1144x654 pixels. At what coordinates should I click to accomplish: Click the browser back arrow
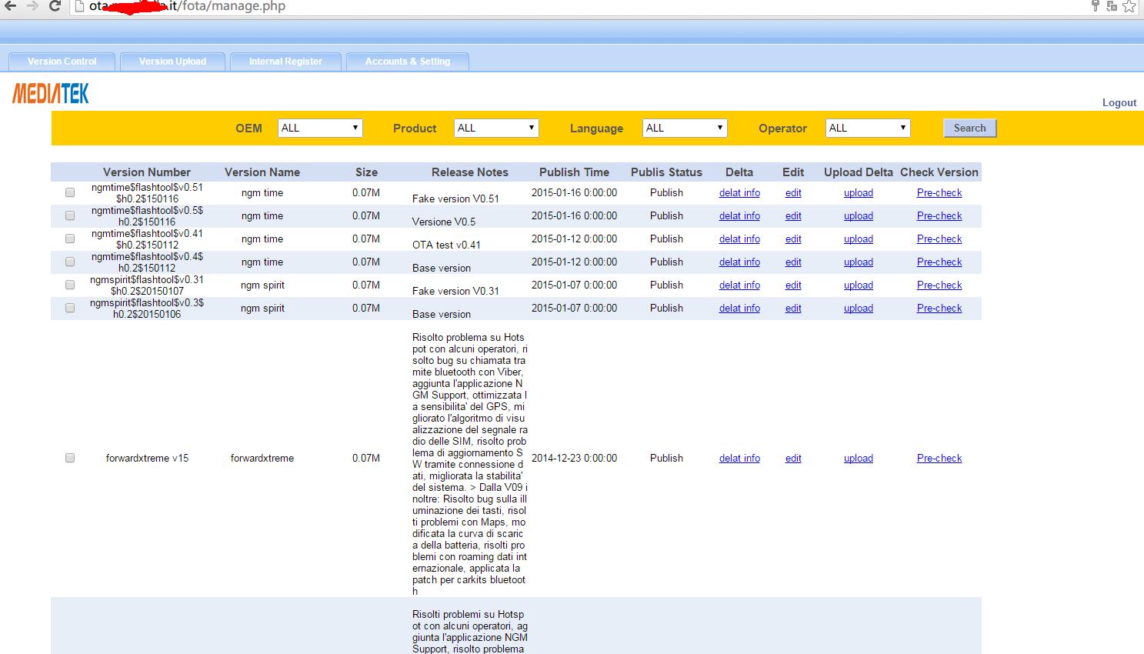click(x=10, y=6)
